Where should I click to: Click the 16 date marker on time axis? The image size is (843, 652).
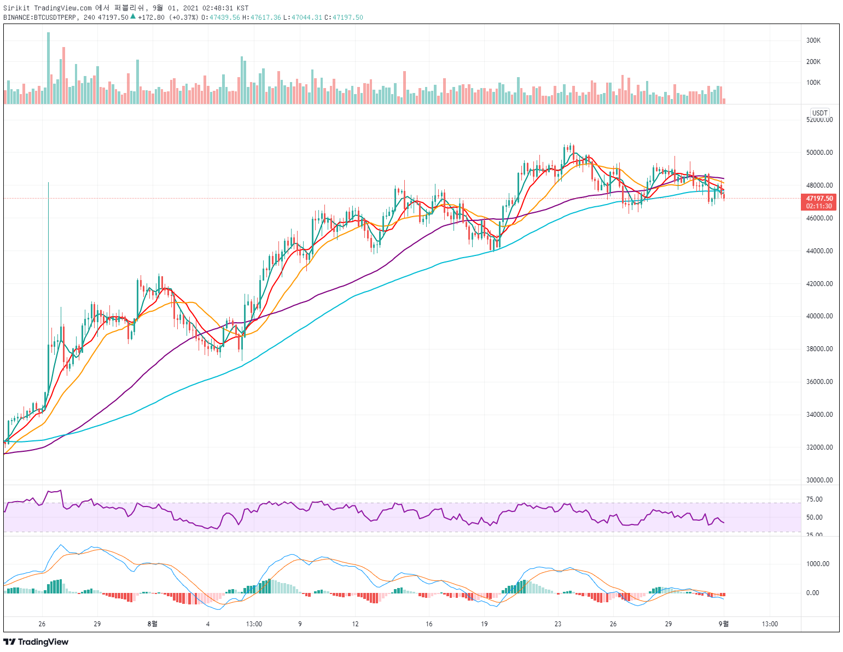coord(429,624)
